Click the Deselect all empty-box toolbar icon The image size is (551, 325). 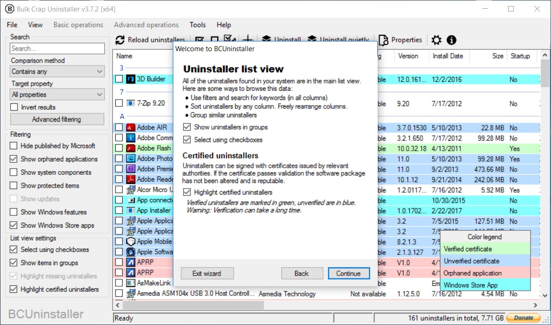[214, 40]
